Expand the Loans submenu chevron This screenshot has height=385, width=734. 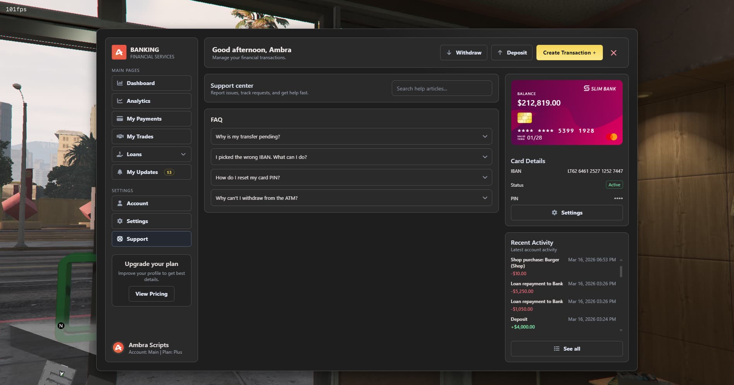pos(183,154)
